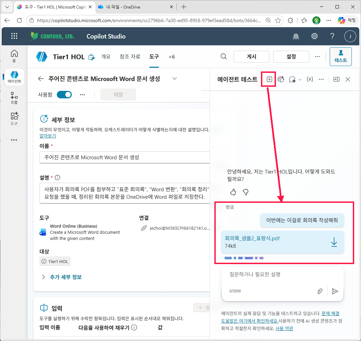Go to Home in the sidebar
This screenshot has height=341, width=361.
point(14,56)
